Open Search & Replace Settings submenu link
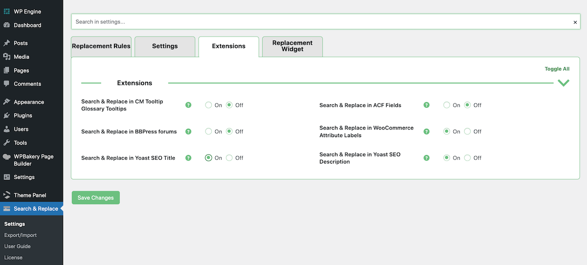Screen dimensions: 587x265 point(15,224)
